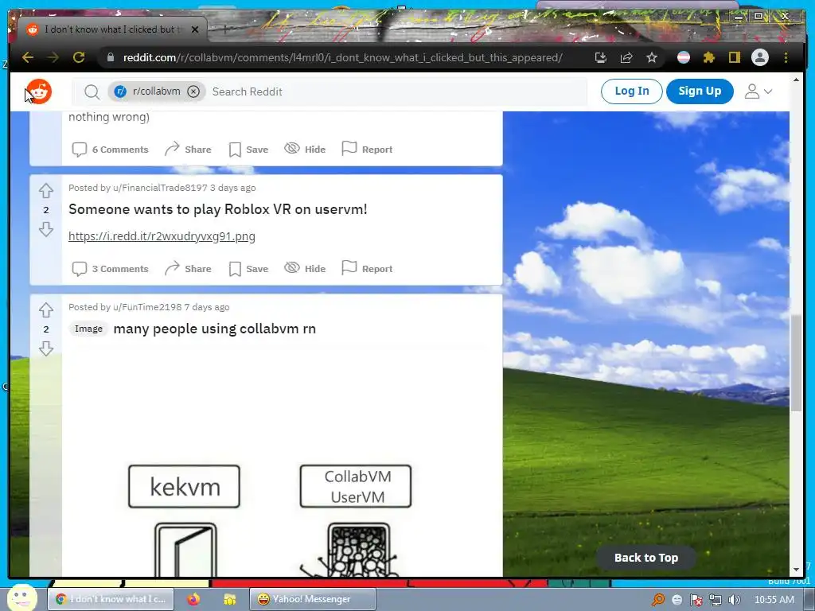Click the scrollbar down arrow
The height and width of the screenshot is (611, 815).
[x=796, y=570]
